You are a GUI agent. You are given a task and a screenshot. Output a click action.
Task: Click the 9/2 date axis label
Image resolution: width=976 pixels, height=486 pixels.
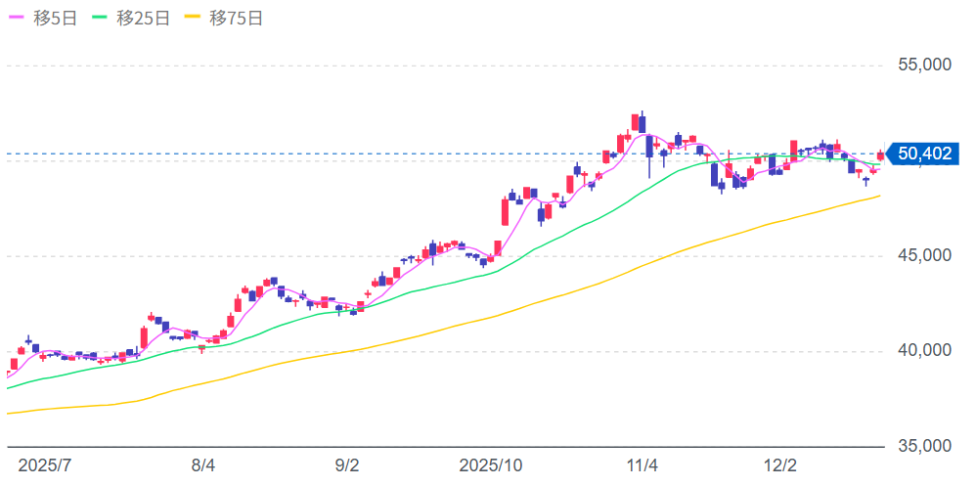[x=347, y=465]
